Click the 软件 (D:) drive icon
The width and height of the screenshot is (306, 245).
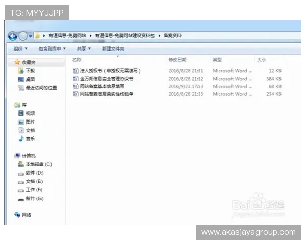click(x=21, y=174)
